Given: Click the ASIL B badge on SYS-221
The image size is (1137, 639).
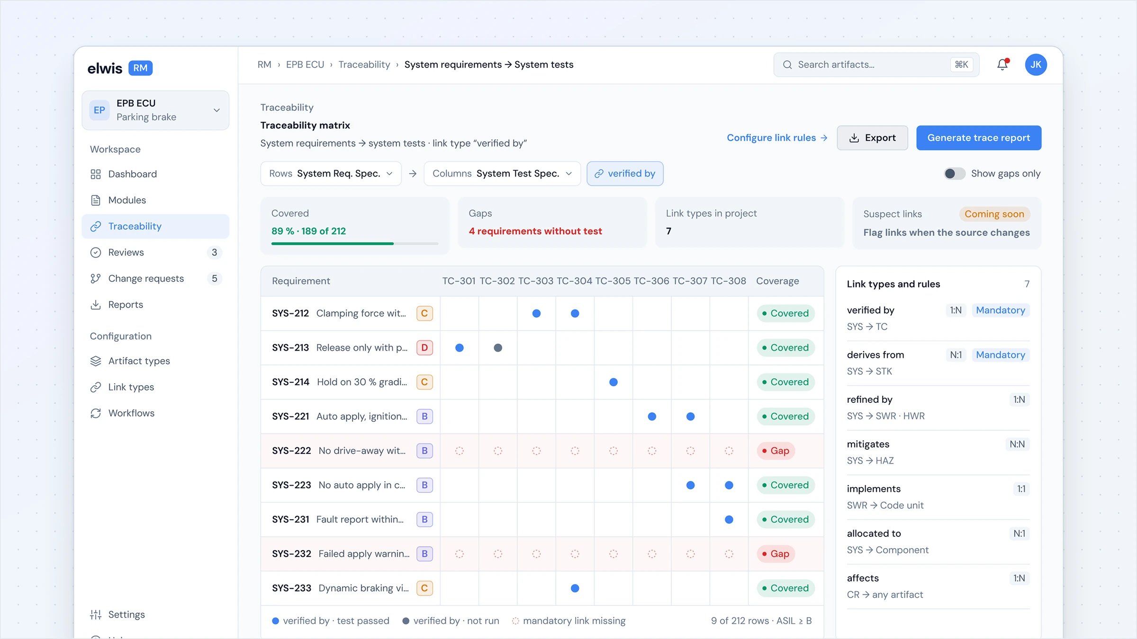Looking at the screenshot, I should coord(424,417).
